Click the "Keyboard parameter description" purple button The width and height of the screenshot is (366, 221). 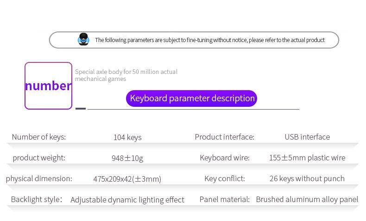pos(191,98)
